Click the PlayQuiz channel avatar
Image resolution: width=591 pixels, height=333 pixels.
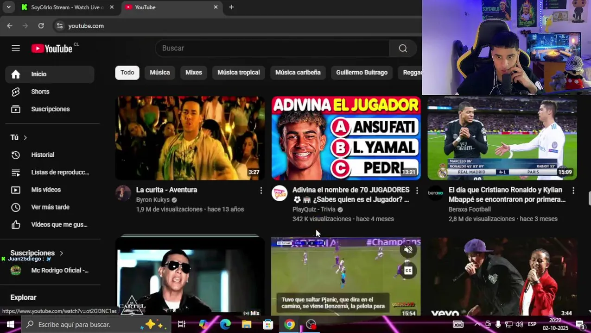click(x=280, y=193)
